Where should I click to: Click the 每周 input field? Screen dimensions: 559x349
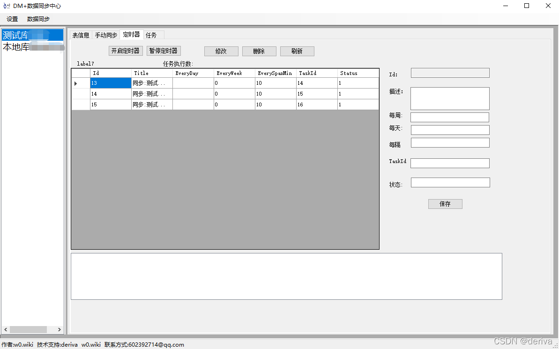pyautogui.click(x=450, y=117)
